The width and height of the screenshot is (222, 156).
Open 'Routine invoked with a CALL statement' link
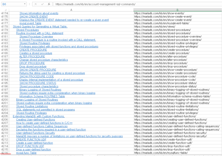tap(40, 33)
